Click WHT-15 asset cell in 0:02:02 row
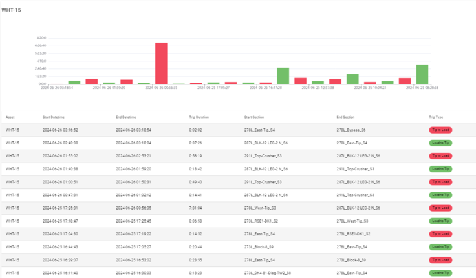The height and width of the screenshot is (278, 476). (12, 130)
